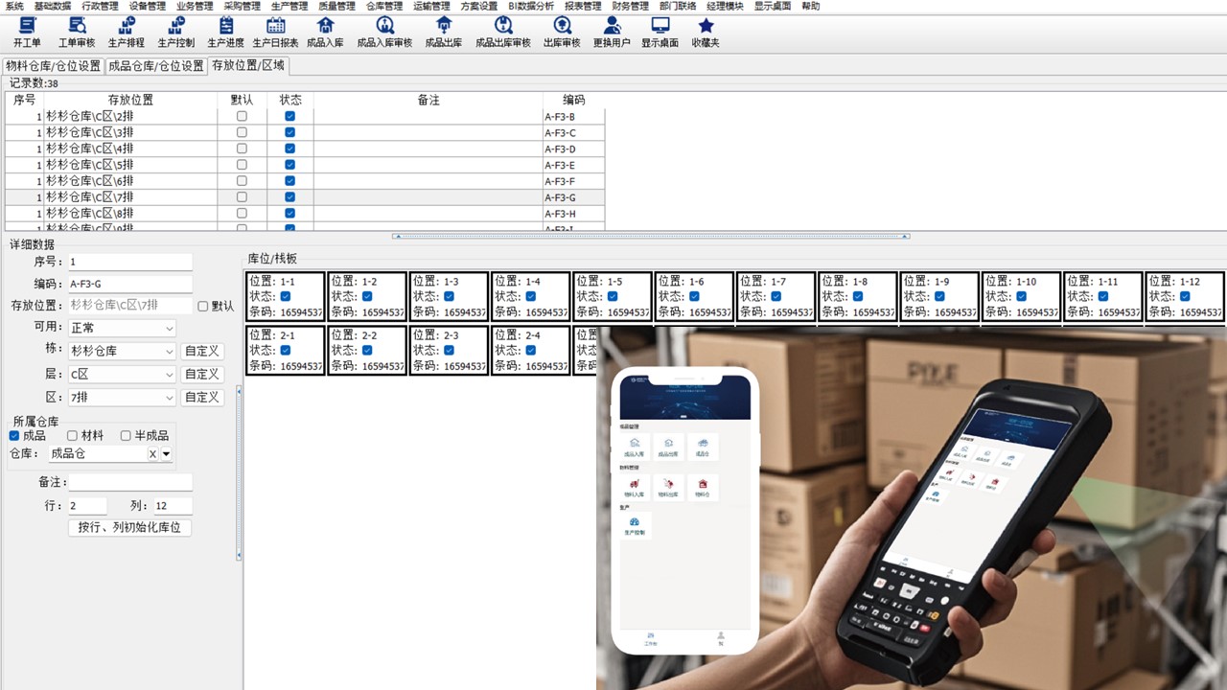Click the 成品入库 warehouse icon
Screen dimensions: 1227x690
point(325,31)
